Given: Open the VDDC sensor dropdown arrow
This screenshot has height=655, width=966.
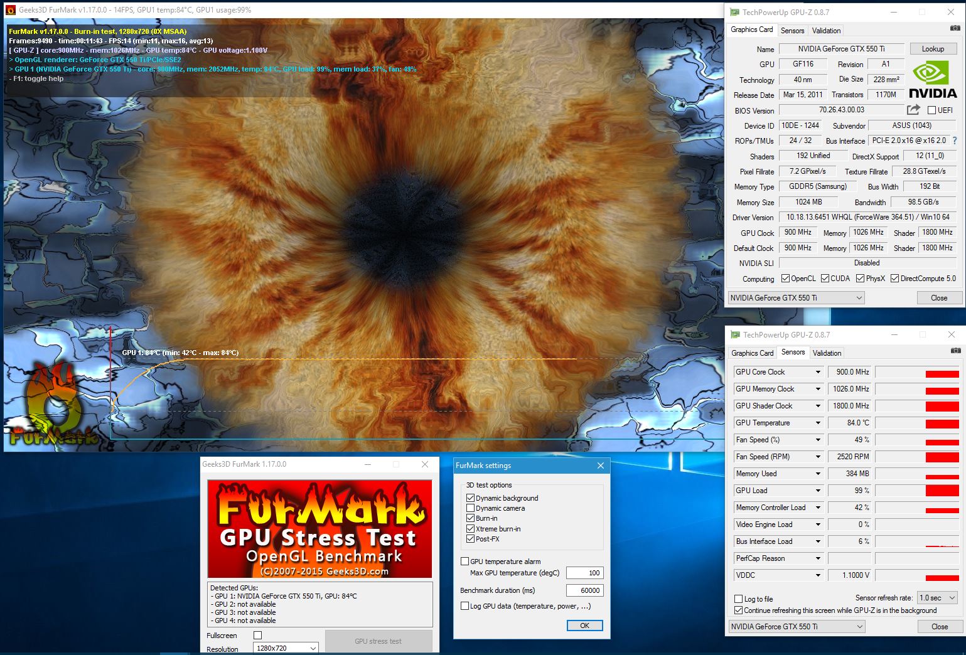Looking at the screenshot, I should (x=818, y=575).
